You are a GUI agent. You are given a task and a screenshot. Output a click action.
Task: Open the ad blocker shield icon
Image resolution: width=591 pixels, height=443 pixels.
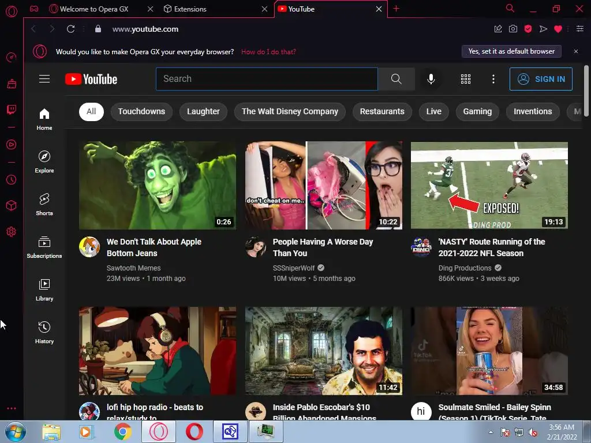pyautogui.click(x=528, y=29)
